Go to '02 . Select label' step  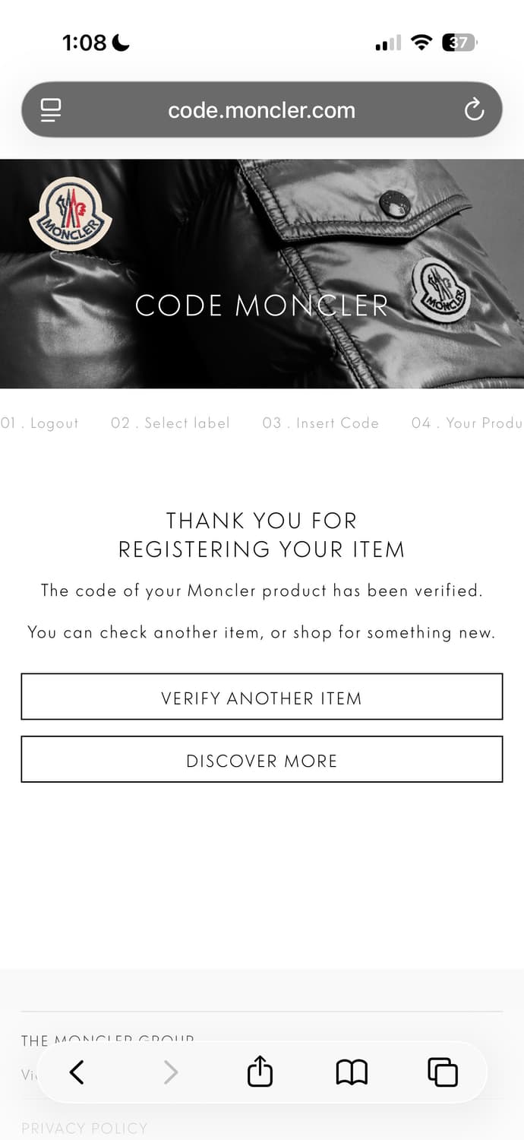pos(170,423)
